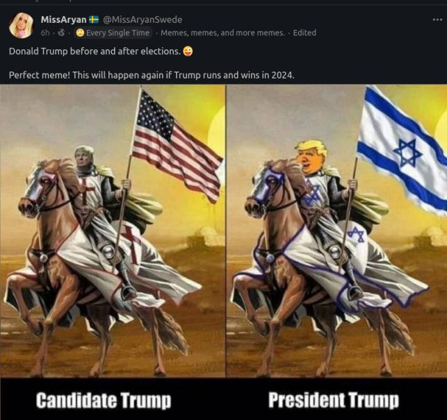The width and height of the screenshot is (447, 420).
Task: Open the Every Single Time group badge
Action: click(x=113, y=33)
